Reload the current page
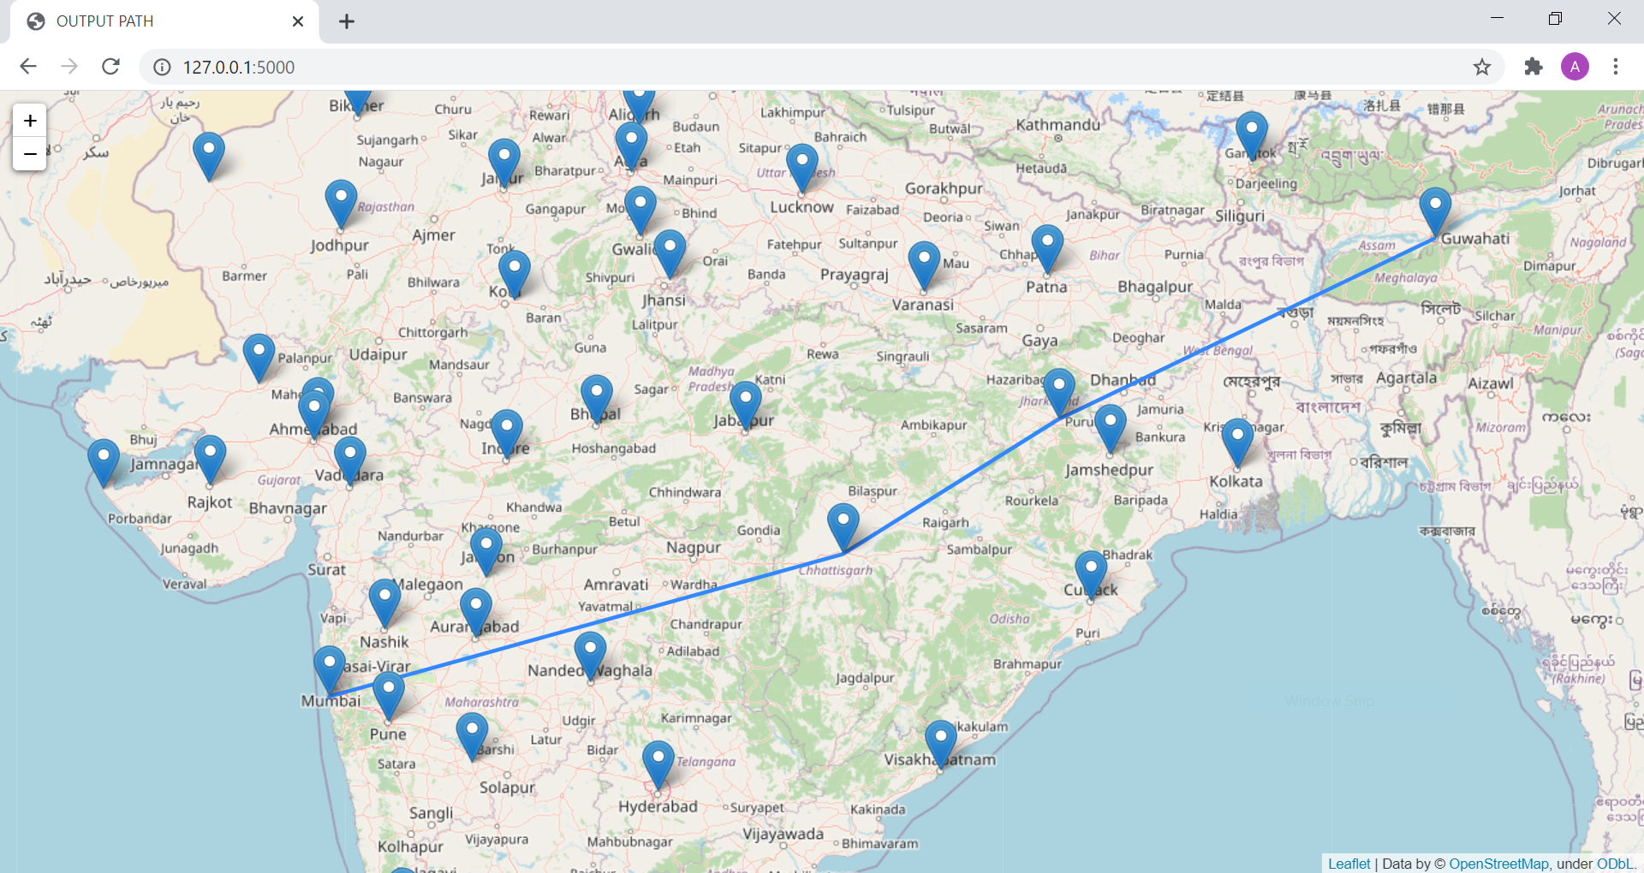 pyautogui.click(x=110, y=67)
